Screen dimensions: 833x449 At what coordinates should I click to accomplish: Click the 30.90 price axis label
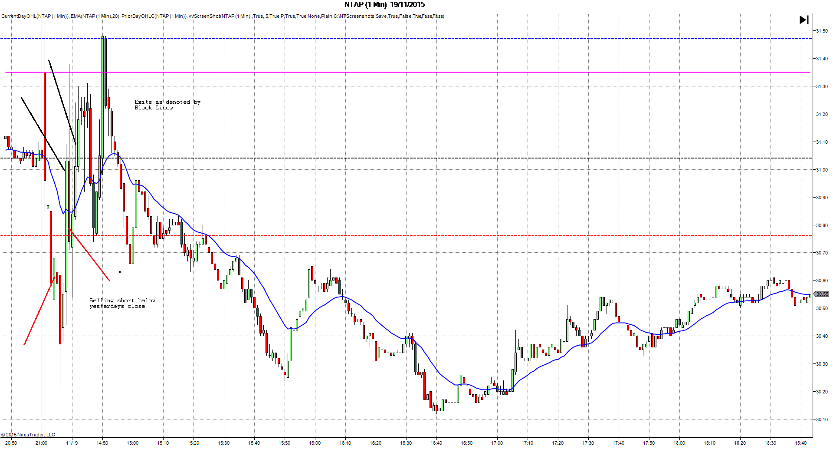click(822, 198)
